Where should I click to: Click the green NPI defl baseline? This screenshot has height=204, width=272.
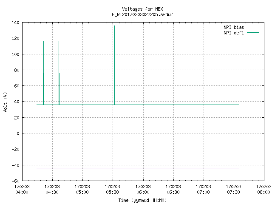pyautogui.click(x=138, y=105)
